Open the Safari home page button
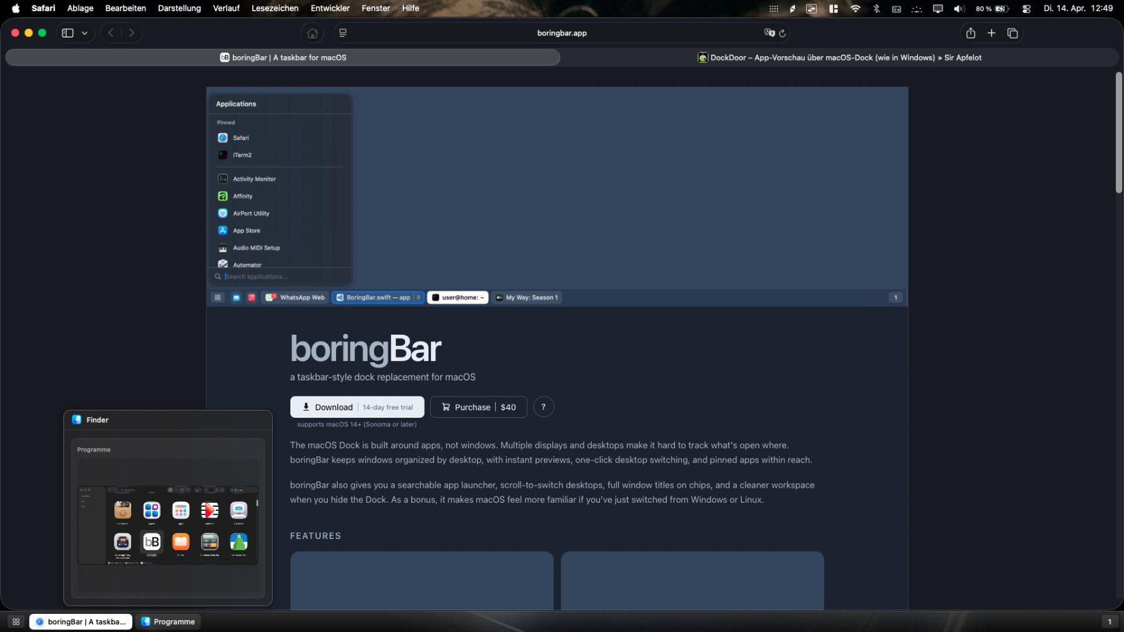Screen dimensions: 1124x632 pos(312,33)
